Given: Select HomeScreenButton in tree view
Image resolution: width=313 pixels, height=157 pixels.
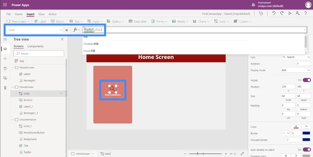Looking at the screenshot, I should pos(34,132).
